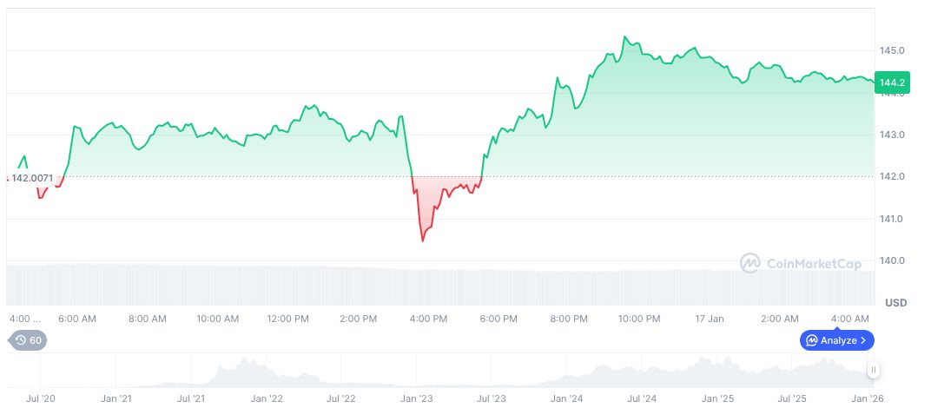The image size is (931, 408).
Task: Select Jan '23 on the overview timeline
Action: (416, 398)
